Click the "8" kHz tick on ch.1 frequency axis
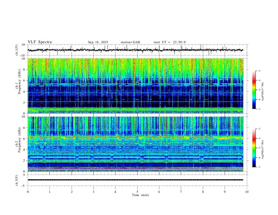Image resolution: width=278 pixels, height=215 pixels. point(25,70)
